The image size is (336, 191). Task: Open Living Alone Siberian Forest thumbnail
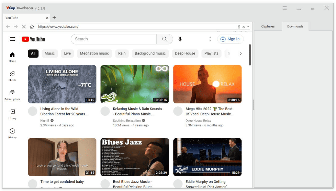62,84
